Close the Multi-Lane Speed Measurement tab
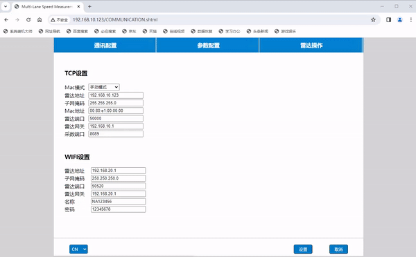Screen dimensions: 416x257 [x=78, y=7]
